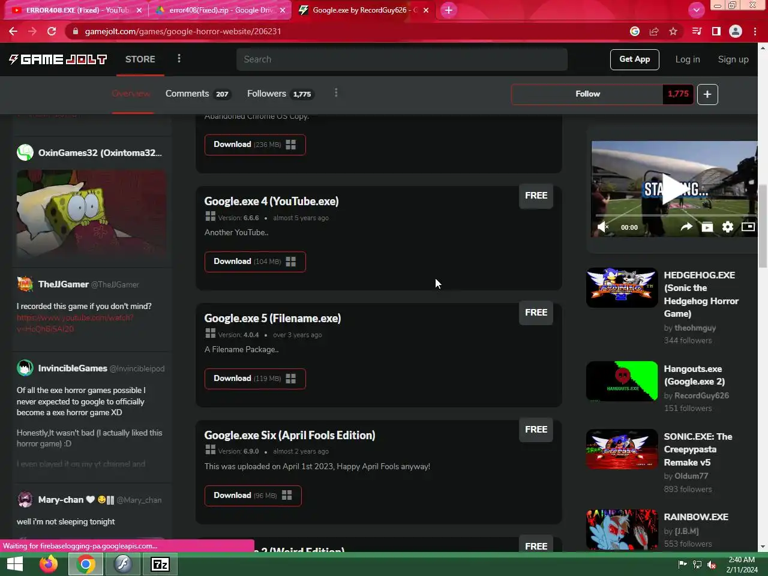Click the plus button next to Follow
Image resolution: width=768 pixels, height=576 pixels.
pos(707,94)
